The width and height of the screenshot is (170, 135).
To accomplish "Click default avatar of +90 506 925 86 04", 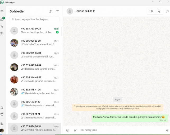I will [14, 55].
